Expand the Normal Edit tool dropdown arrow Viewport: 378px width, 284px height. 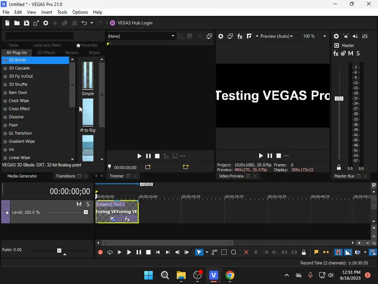coord(207,252)
